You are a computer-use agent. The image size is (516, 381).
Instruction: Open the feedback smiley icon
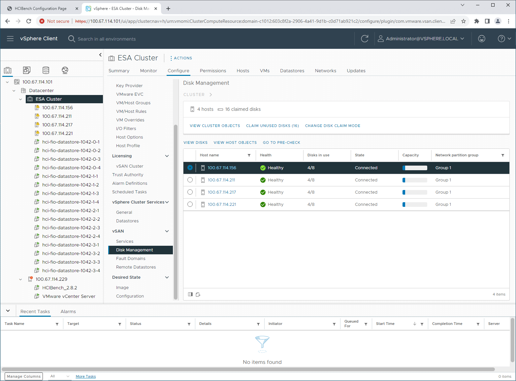pos(482,39)
